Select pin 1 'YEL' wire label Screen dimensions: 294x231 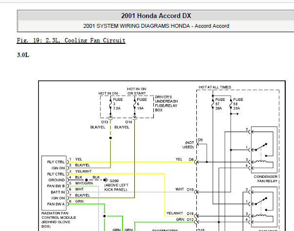[78, 159]
